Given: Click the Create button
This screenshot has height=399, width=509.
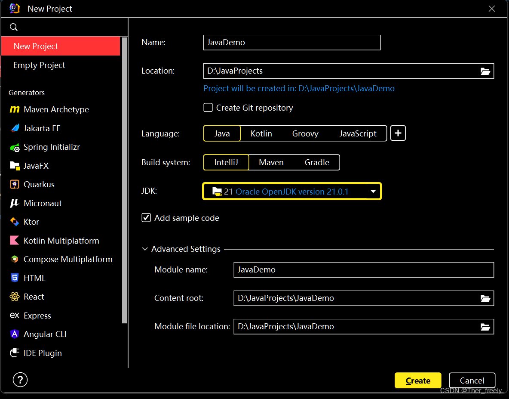Looking at the screenshot, I should click(x=418, y=380).
